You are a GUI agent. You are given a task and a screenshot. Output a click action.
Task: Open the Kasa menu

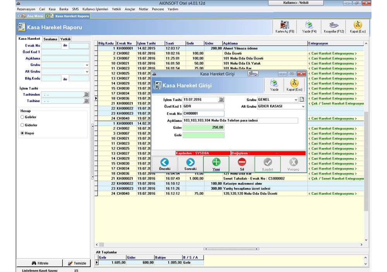(52, 9)
